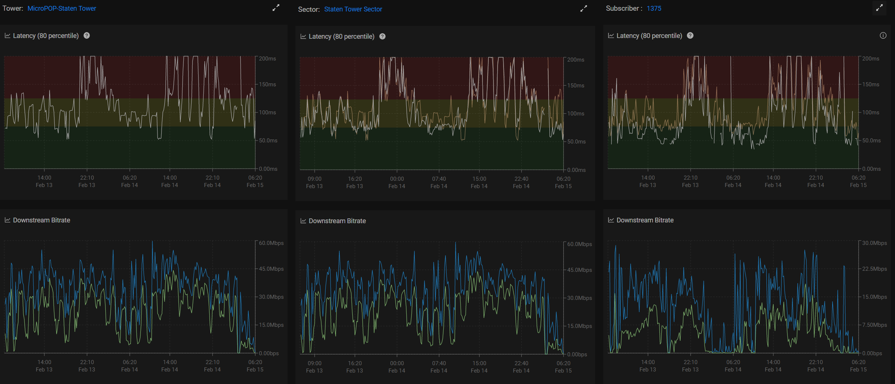Click the Subscriber latency help question mark
Image resolution: width=895 pixels, height=384 pixels.
click(x=690, y=36)
